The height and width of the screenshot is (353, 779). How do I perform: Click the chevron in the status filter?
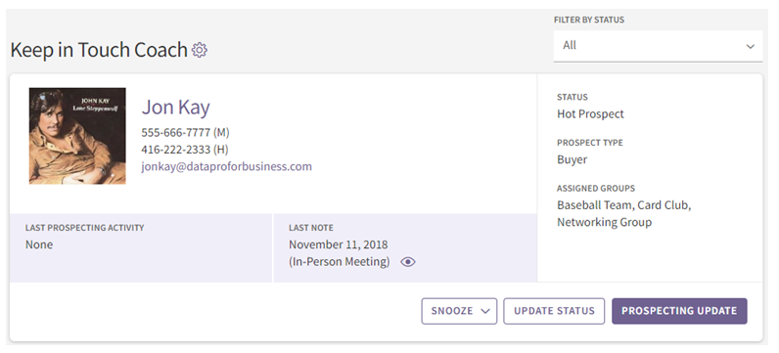tap(750, 46)
